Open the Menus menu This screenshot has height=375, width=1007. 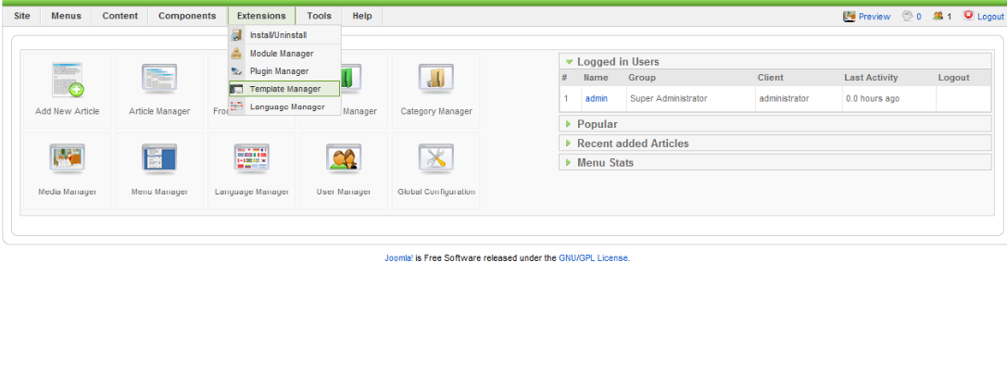66,16
